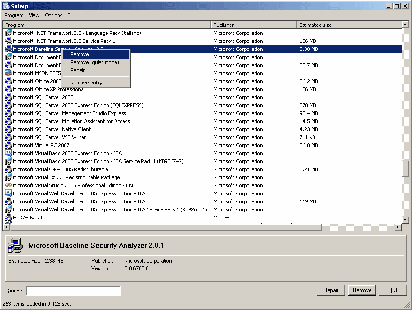Click icon of Visual Web Developer Service Pack 1 (KB926751)

pyautogui.click(x=8, y=209)
